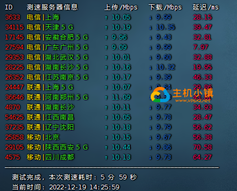Viewport: 237px width, 191px height.
Task: Click the 测试完成 elapsed time line
Action: 74,177
